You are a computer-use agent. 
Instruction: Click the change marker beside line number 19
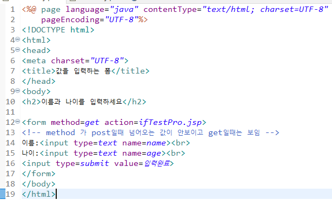3,194
